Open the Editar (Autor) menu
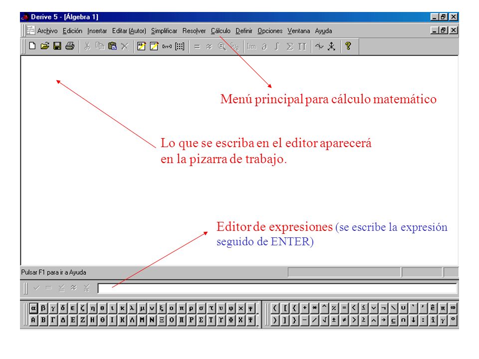The image size is (479, 359). pyautogui.click(x=129, y=31)
